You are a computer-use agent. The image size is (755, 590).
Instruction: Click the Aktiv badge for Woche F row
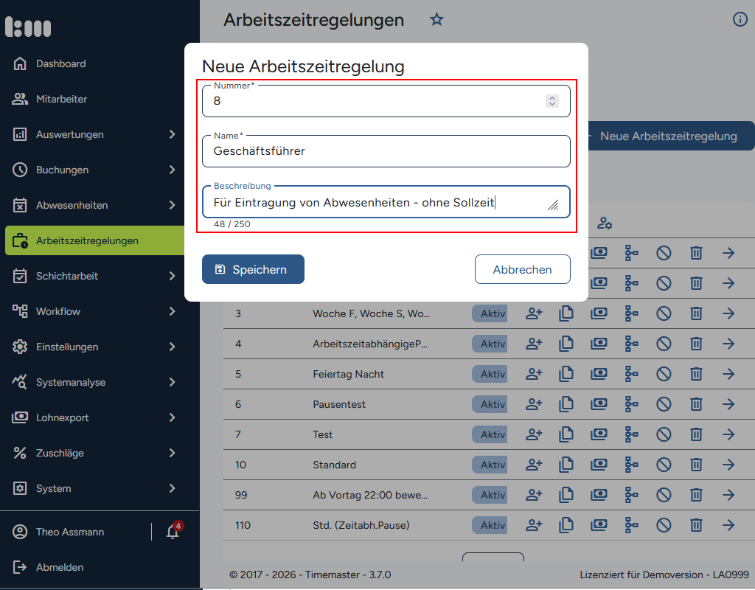click(x=490, y=313)
